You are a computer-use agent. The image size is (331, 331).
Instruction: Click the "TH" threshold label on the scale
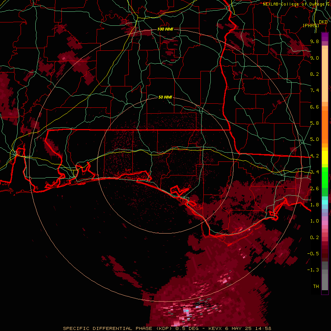pos(316,286)
